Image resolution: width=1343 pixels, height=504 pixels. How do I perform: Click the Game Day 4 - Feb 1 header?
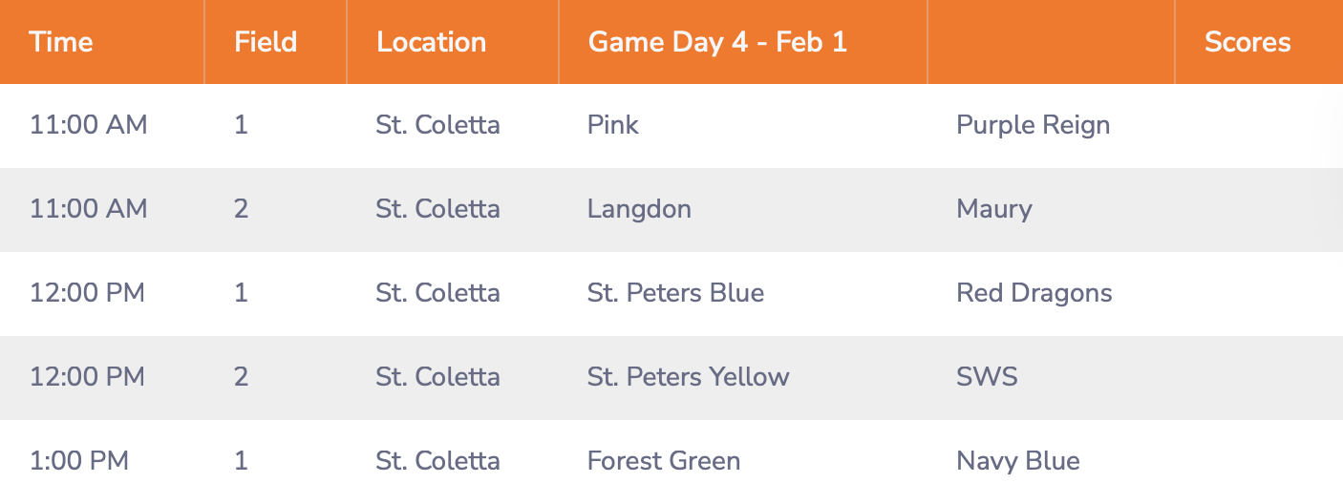point(717,42)
